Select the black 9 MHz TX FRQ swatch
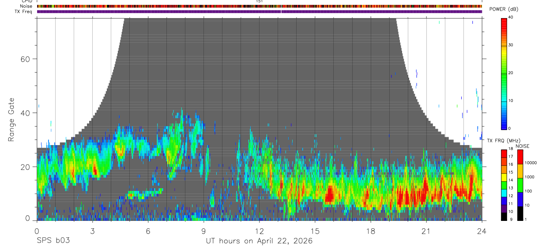This screenshot has width=542, height=250. coord(504,216)
